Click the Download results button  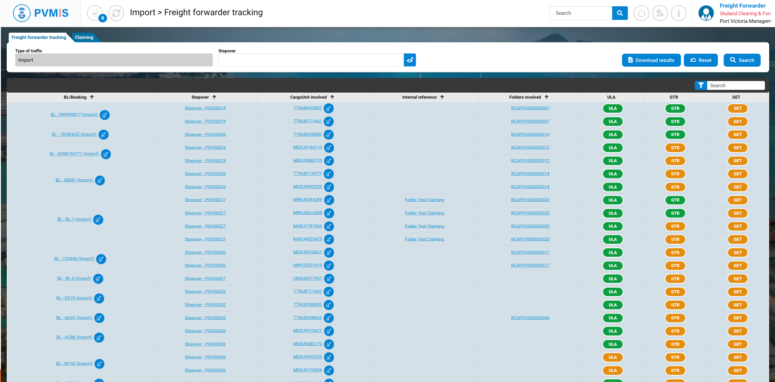coord(651,60)
